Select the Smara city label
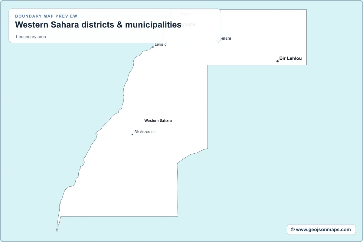 point(225,38)
